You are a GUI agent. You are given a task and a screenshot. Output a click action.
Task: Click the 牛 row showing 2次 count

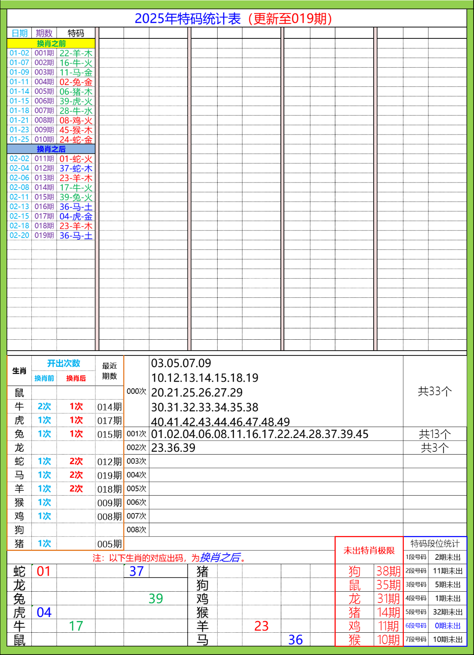click(44, 406)
